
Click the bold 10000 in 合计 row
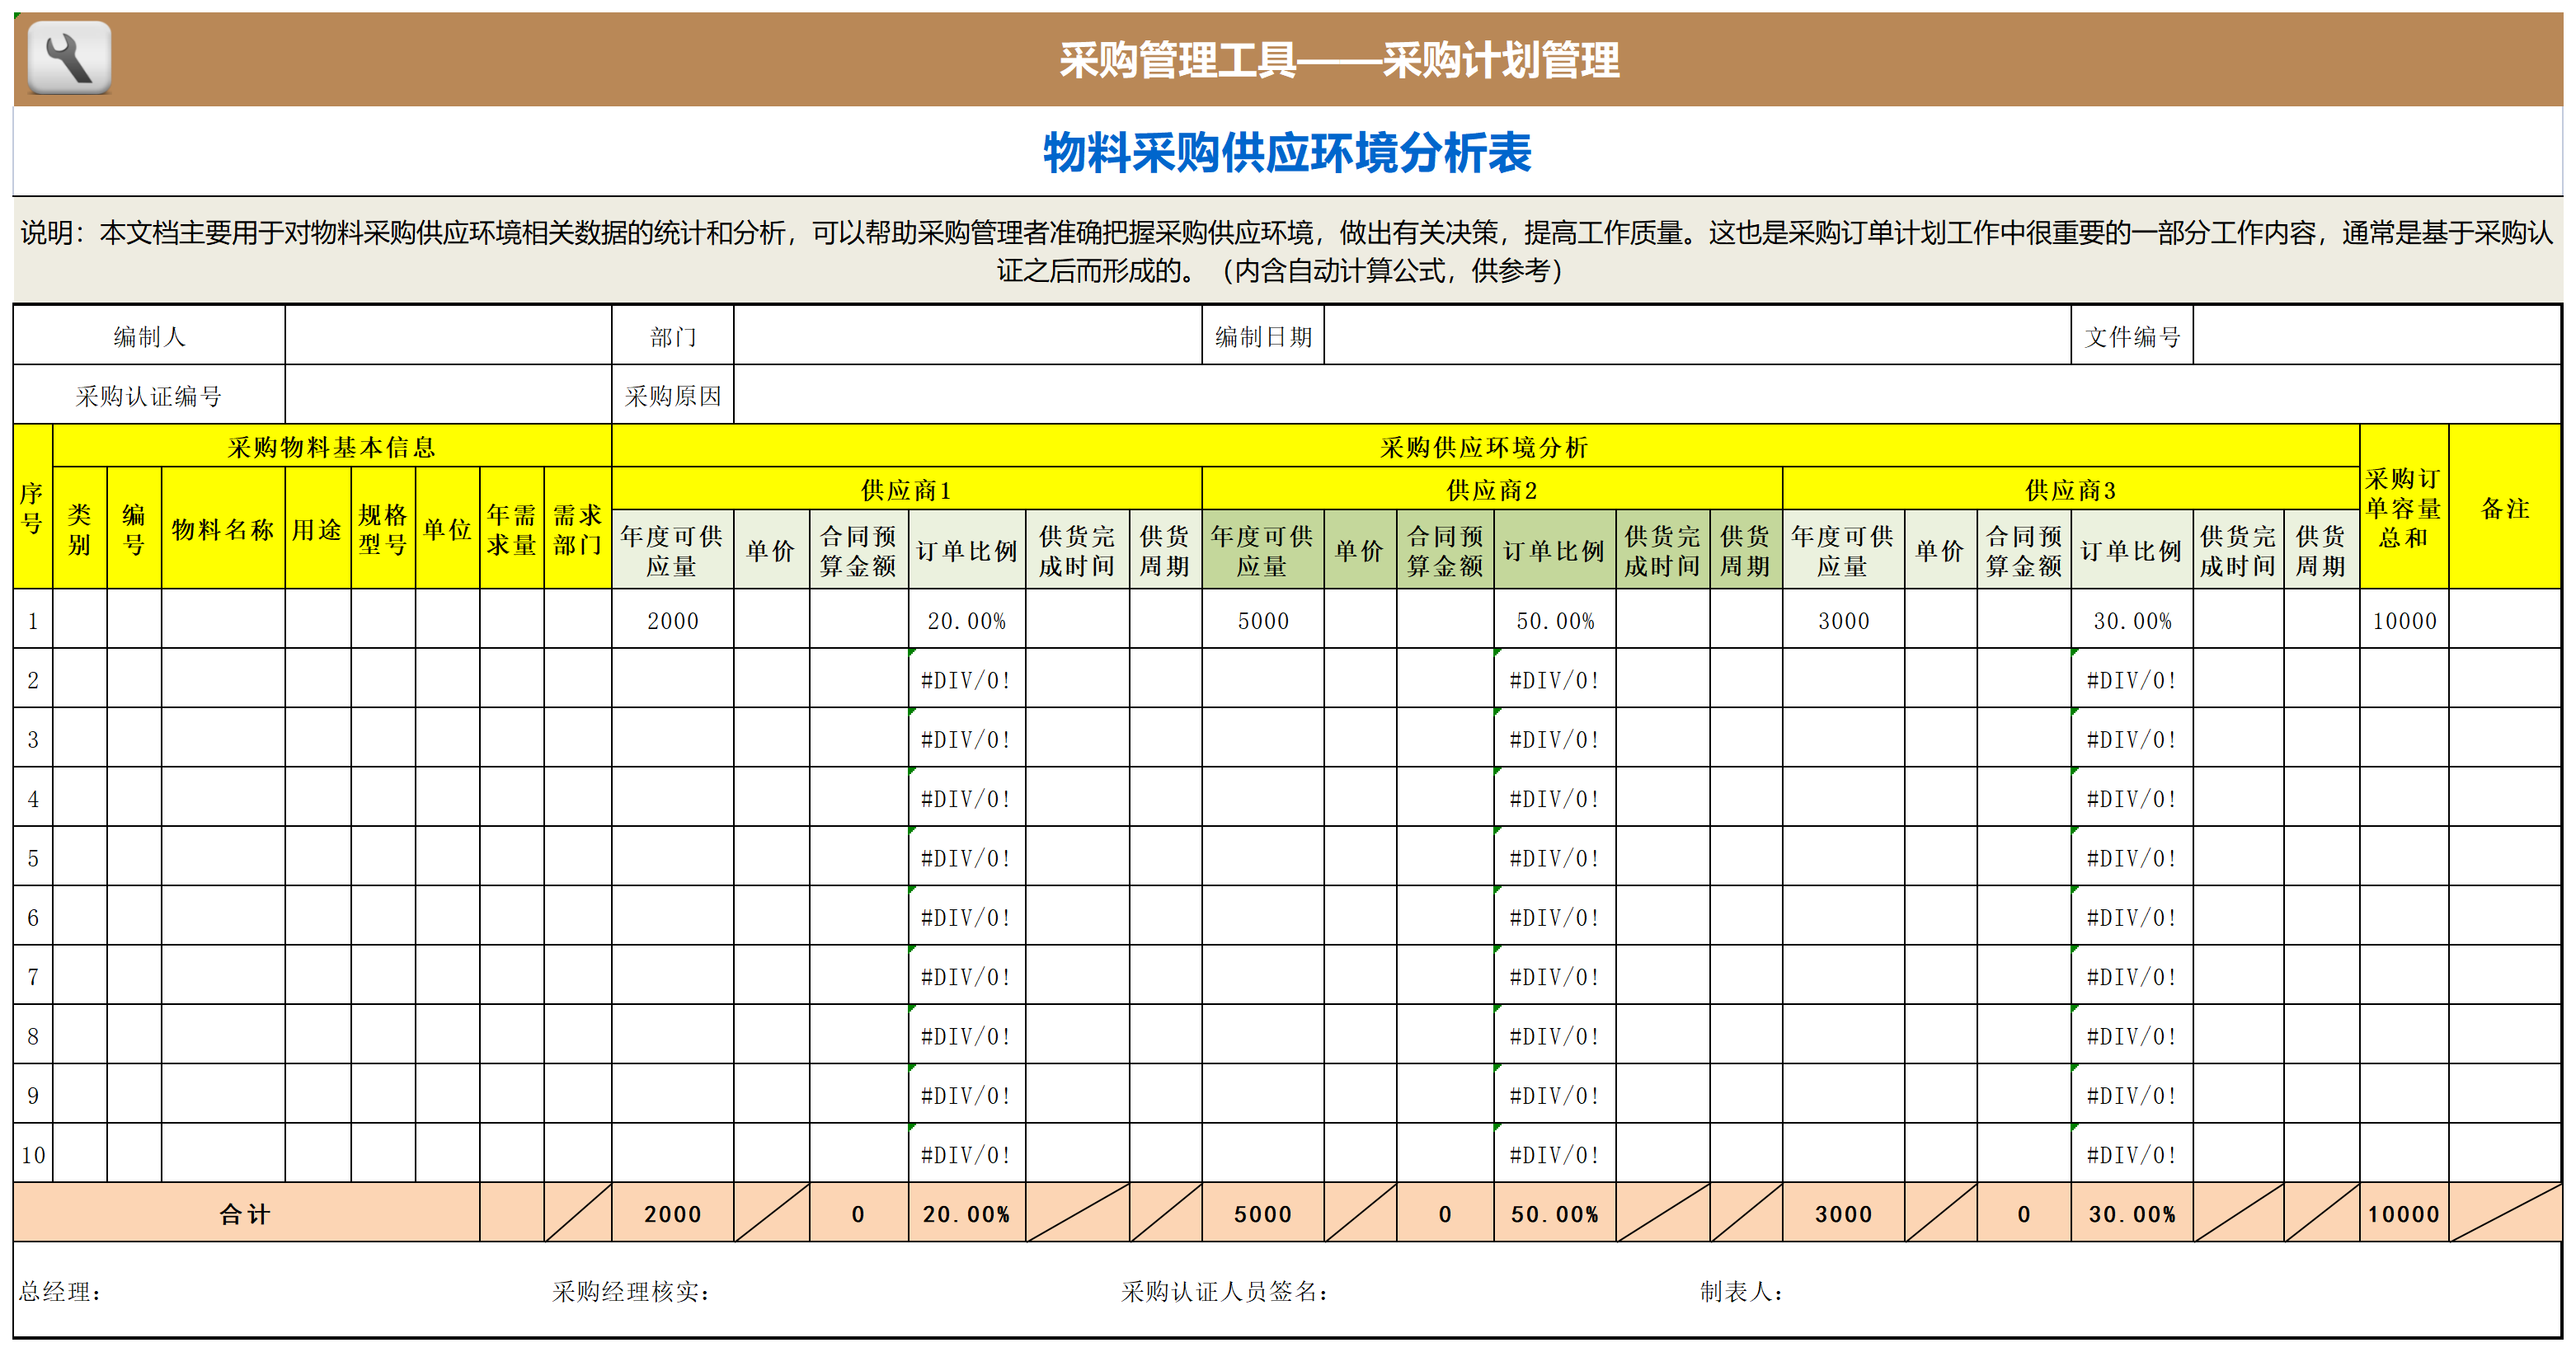(x=2404, y=1214)
